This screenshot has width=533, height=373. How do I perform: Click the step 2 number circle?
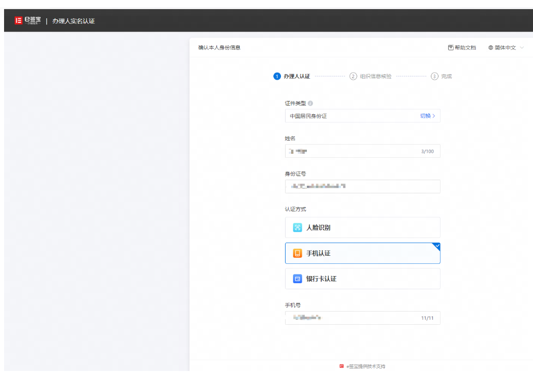(x=353, y=76)
